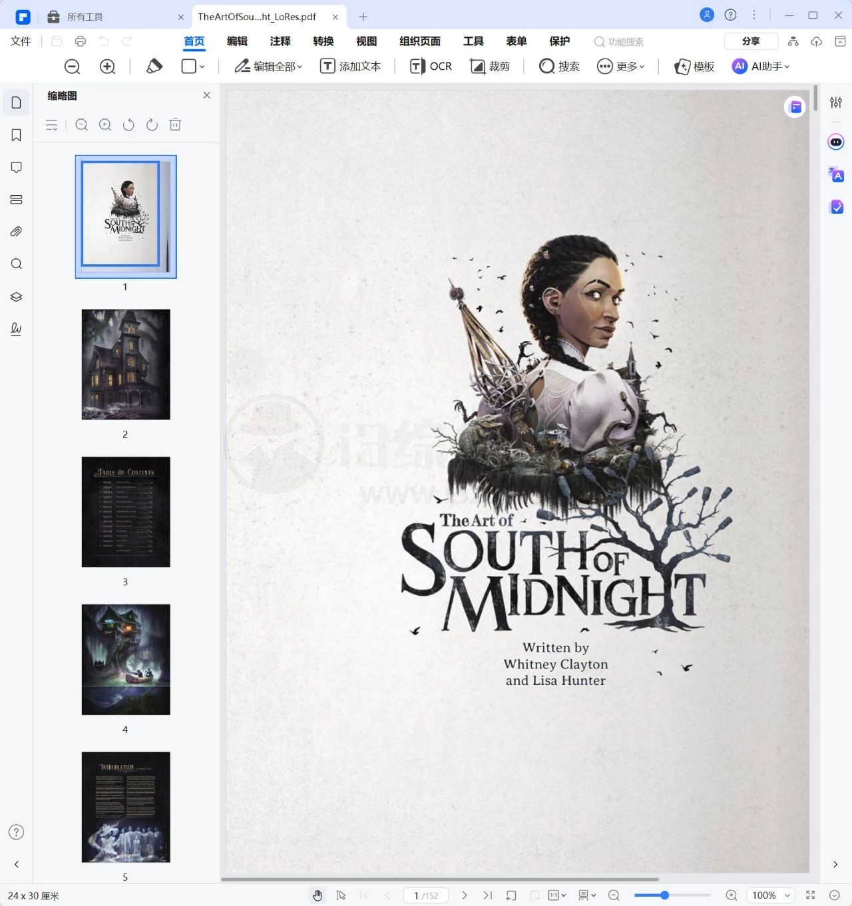Screen dimensions: 852x906
Task: Select the 裁剪 crop tool
Action: [490, 66]
